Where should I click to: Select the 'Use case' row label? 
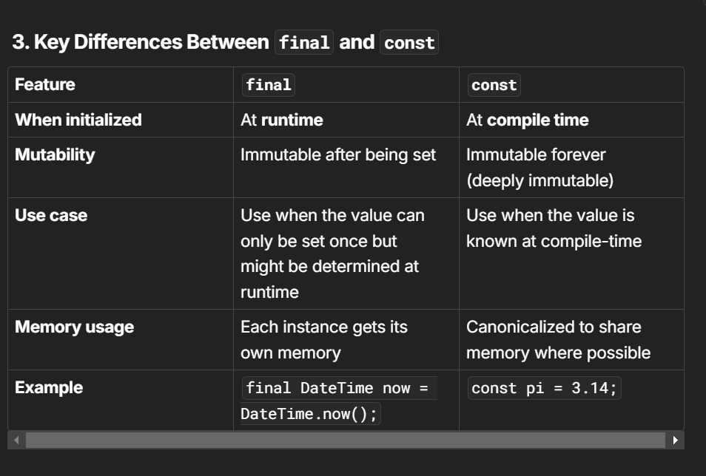pyautogui.click(x=51, y=215)
